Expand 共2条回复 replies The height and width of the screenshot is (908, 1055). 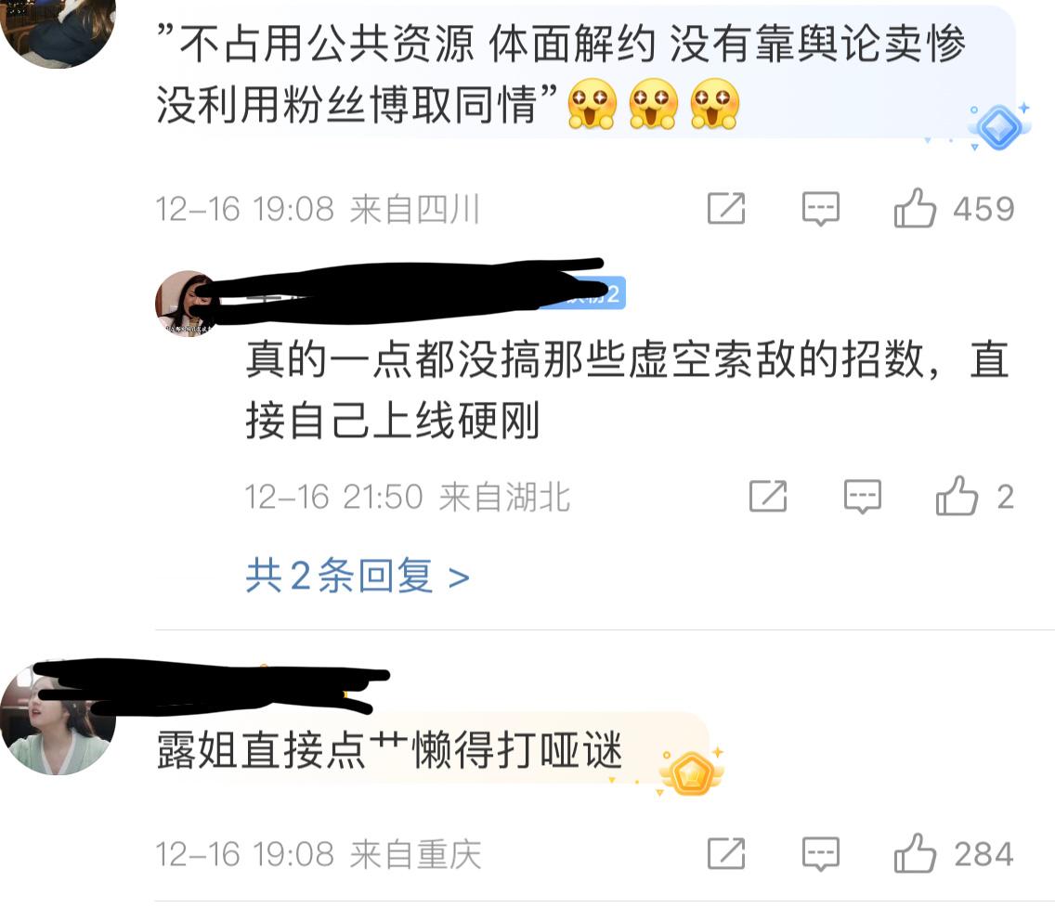[x=358, y=577]
